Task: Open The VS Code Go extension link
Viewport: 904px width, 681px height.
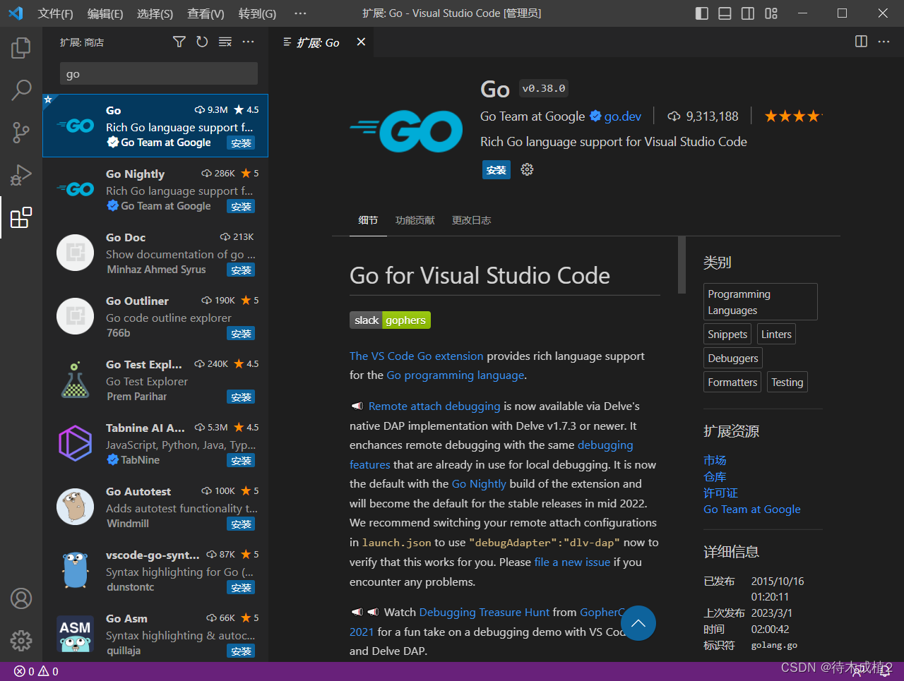Action: pyautogui.click(x=417, y=356)
